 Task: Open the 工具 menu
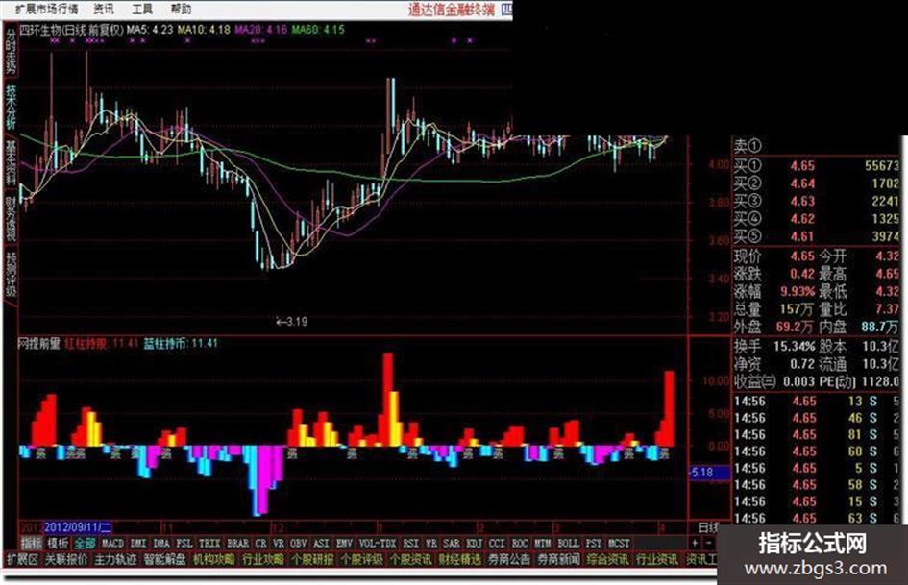click(x=142, y=9)
